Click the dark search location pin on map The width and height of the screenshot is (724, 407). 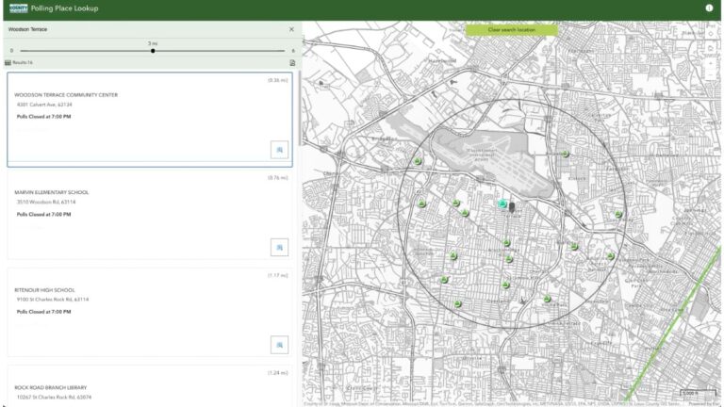coord(512,207)
